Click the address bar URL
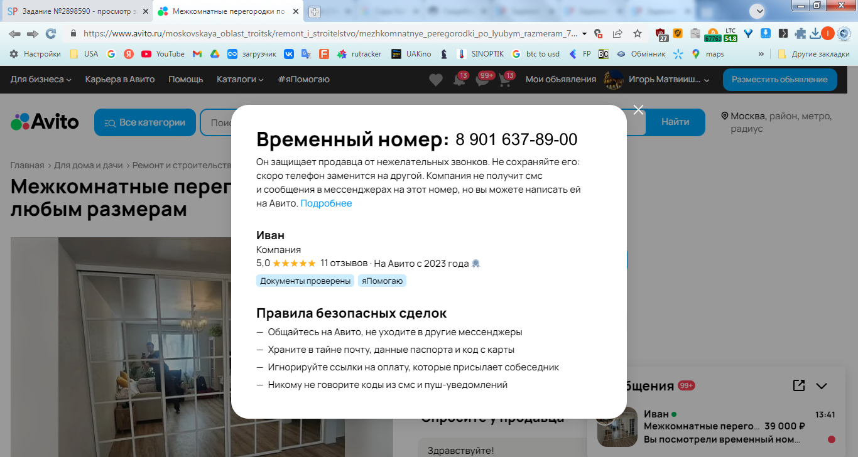This screenshot has width=858, height=457. coord(330,33)
